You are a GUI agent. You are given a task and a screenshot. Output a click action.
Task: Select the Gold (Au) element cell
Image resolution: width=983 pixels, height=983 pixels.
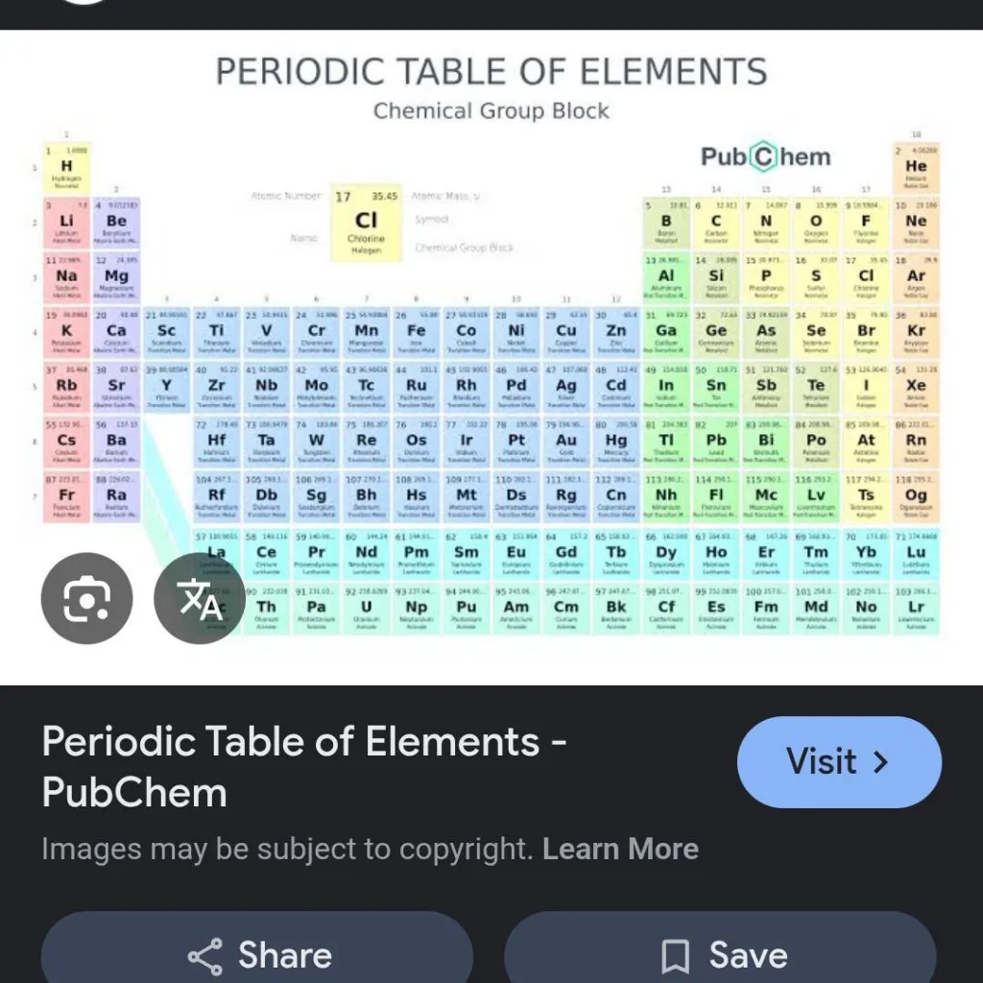point(566,444)
